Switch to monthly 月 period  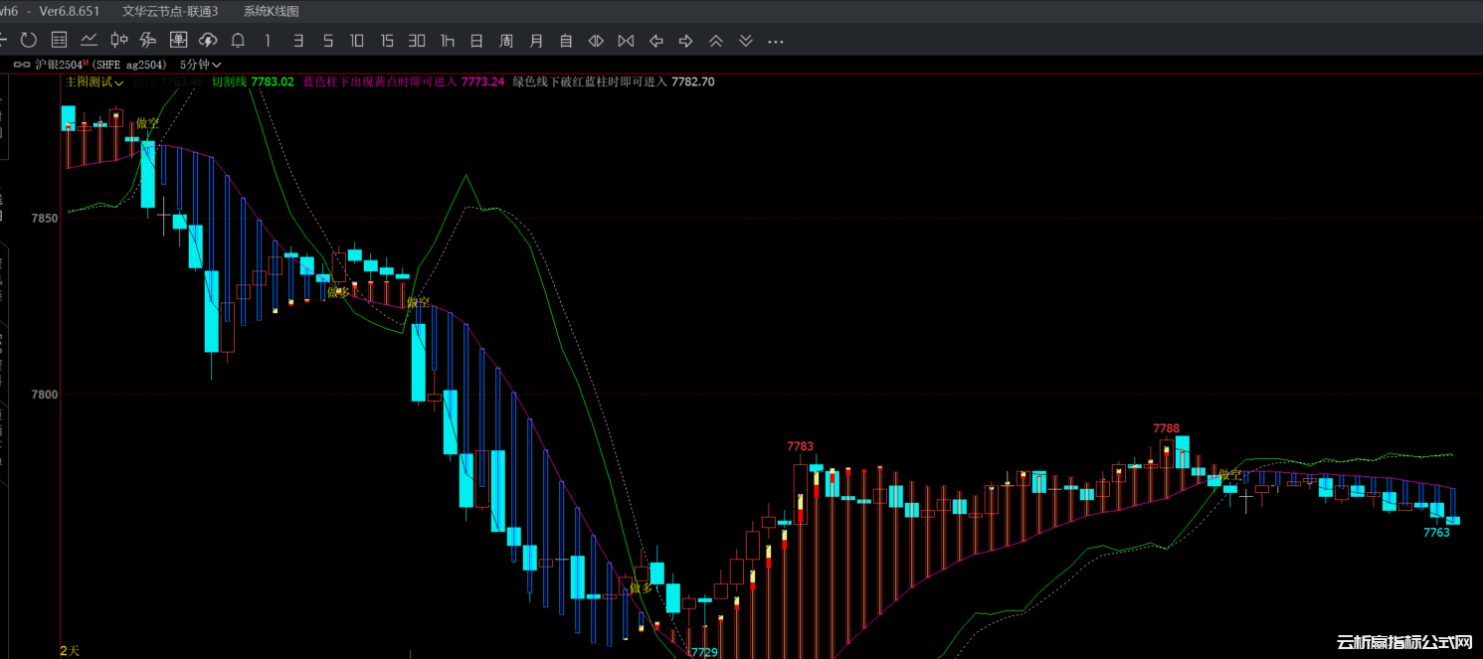tap(536, 41)
